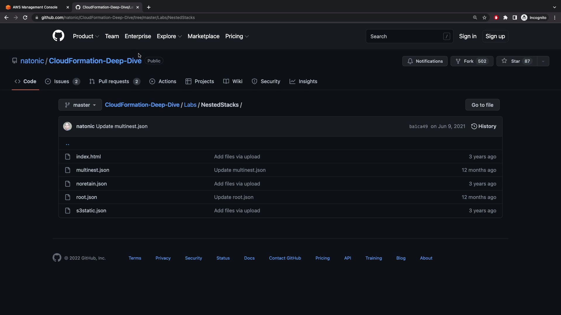Switch to the Issues tab
The image size is (561, 315).
[62, 81]
